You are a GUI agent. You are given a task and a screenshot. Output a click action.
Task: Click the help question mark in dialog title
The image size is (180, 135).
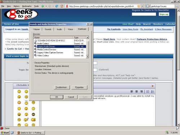click(x=88, y=24)
